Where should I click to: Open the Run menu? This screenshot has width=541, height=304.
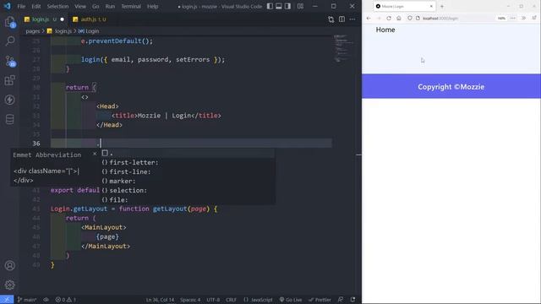110,6
